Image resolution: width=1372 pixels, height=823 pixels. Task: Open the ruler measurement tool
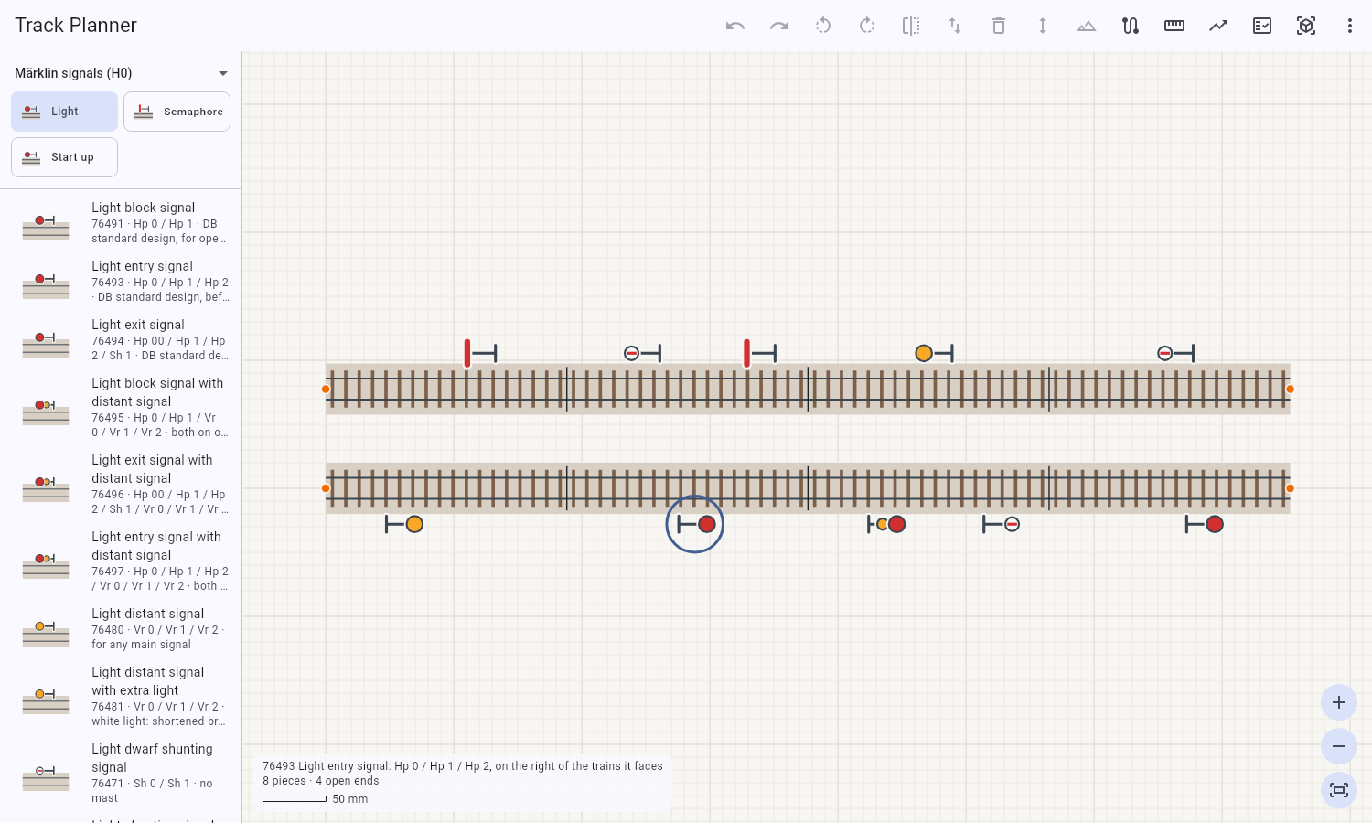click(1174, 26)
